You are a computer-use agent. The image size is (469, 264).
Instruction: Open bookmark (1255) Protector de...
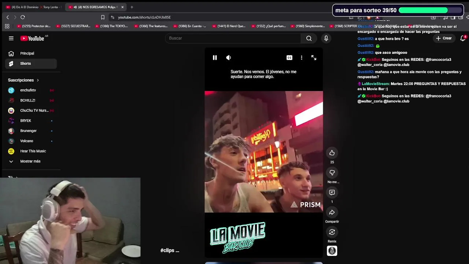[34, 26]
